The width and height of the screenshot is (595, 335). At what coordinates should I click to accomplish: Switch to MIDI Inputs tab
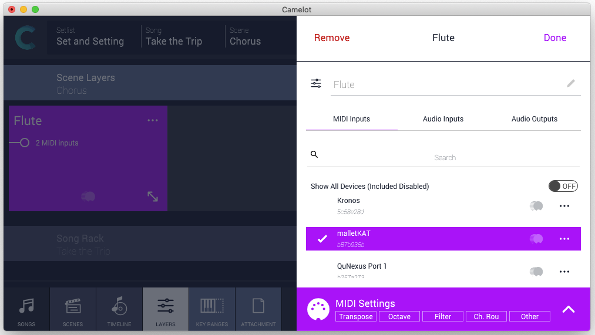click(x=351, y=119)
